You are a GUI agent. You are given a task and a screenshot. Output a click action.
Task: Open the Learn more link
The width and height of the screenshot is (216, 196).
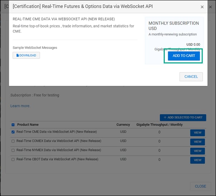(20, 106)
